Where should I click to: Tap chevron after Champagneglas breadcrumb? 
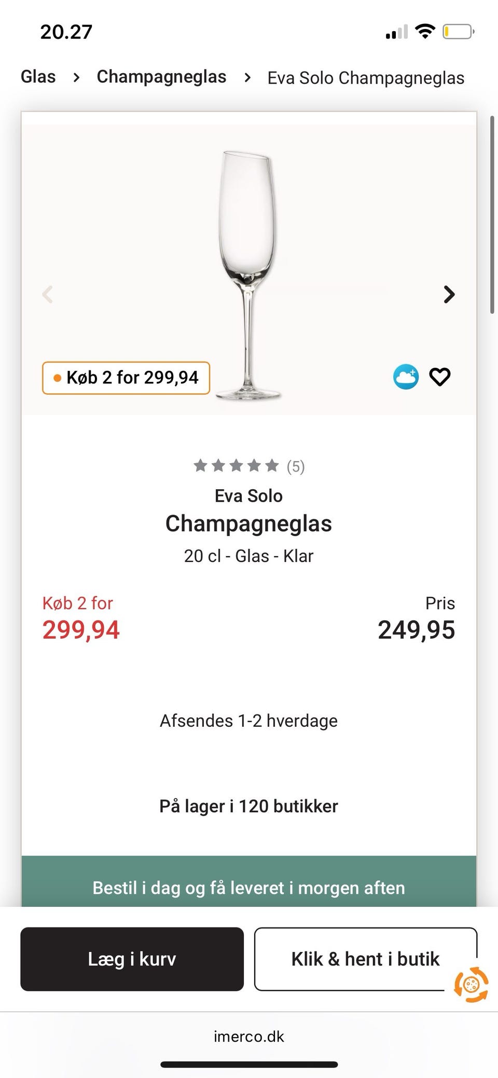click(247, 78)
